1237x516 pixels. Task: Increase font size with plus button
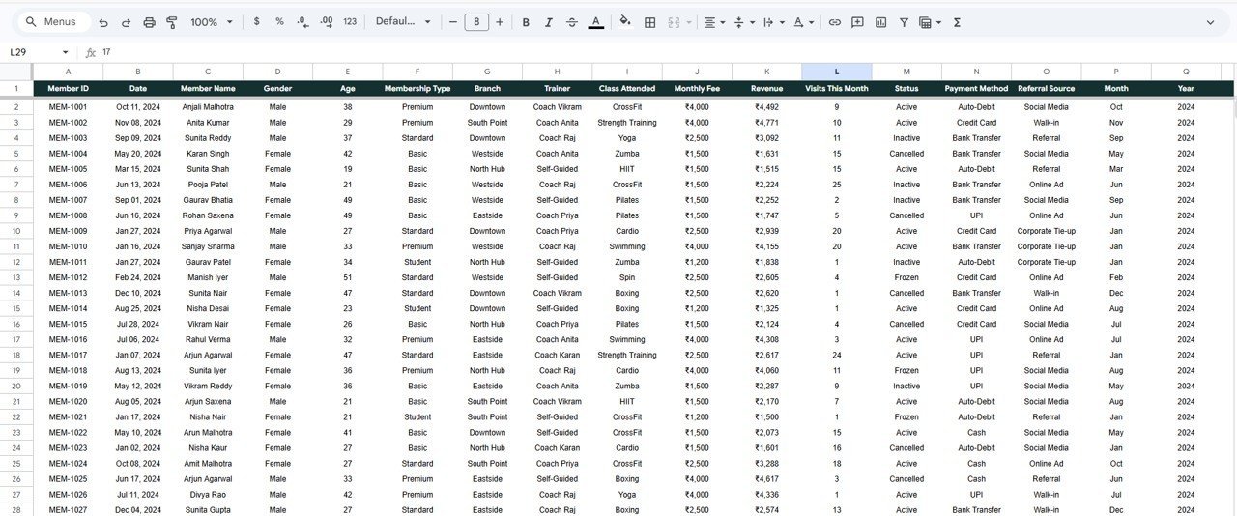[x=500, y=22]
